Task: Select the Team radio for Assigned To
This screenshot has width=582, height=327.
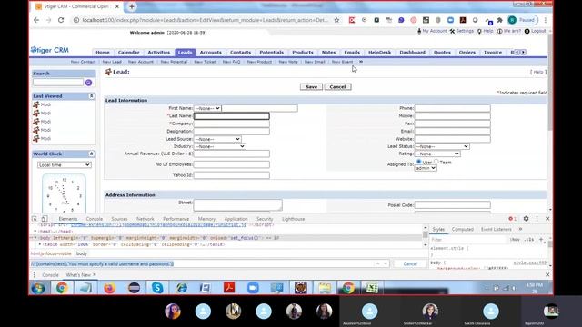Action: pyautogui.click(x=436, y=162)
